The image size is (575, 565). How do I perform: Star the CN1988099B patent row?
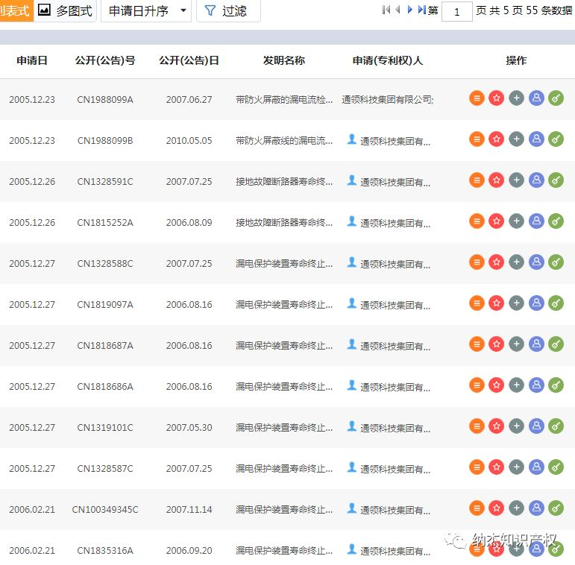(x=497, y=139)
